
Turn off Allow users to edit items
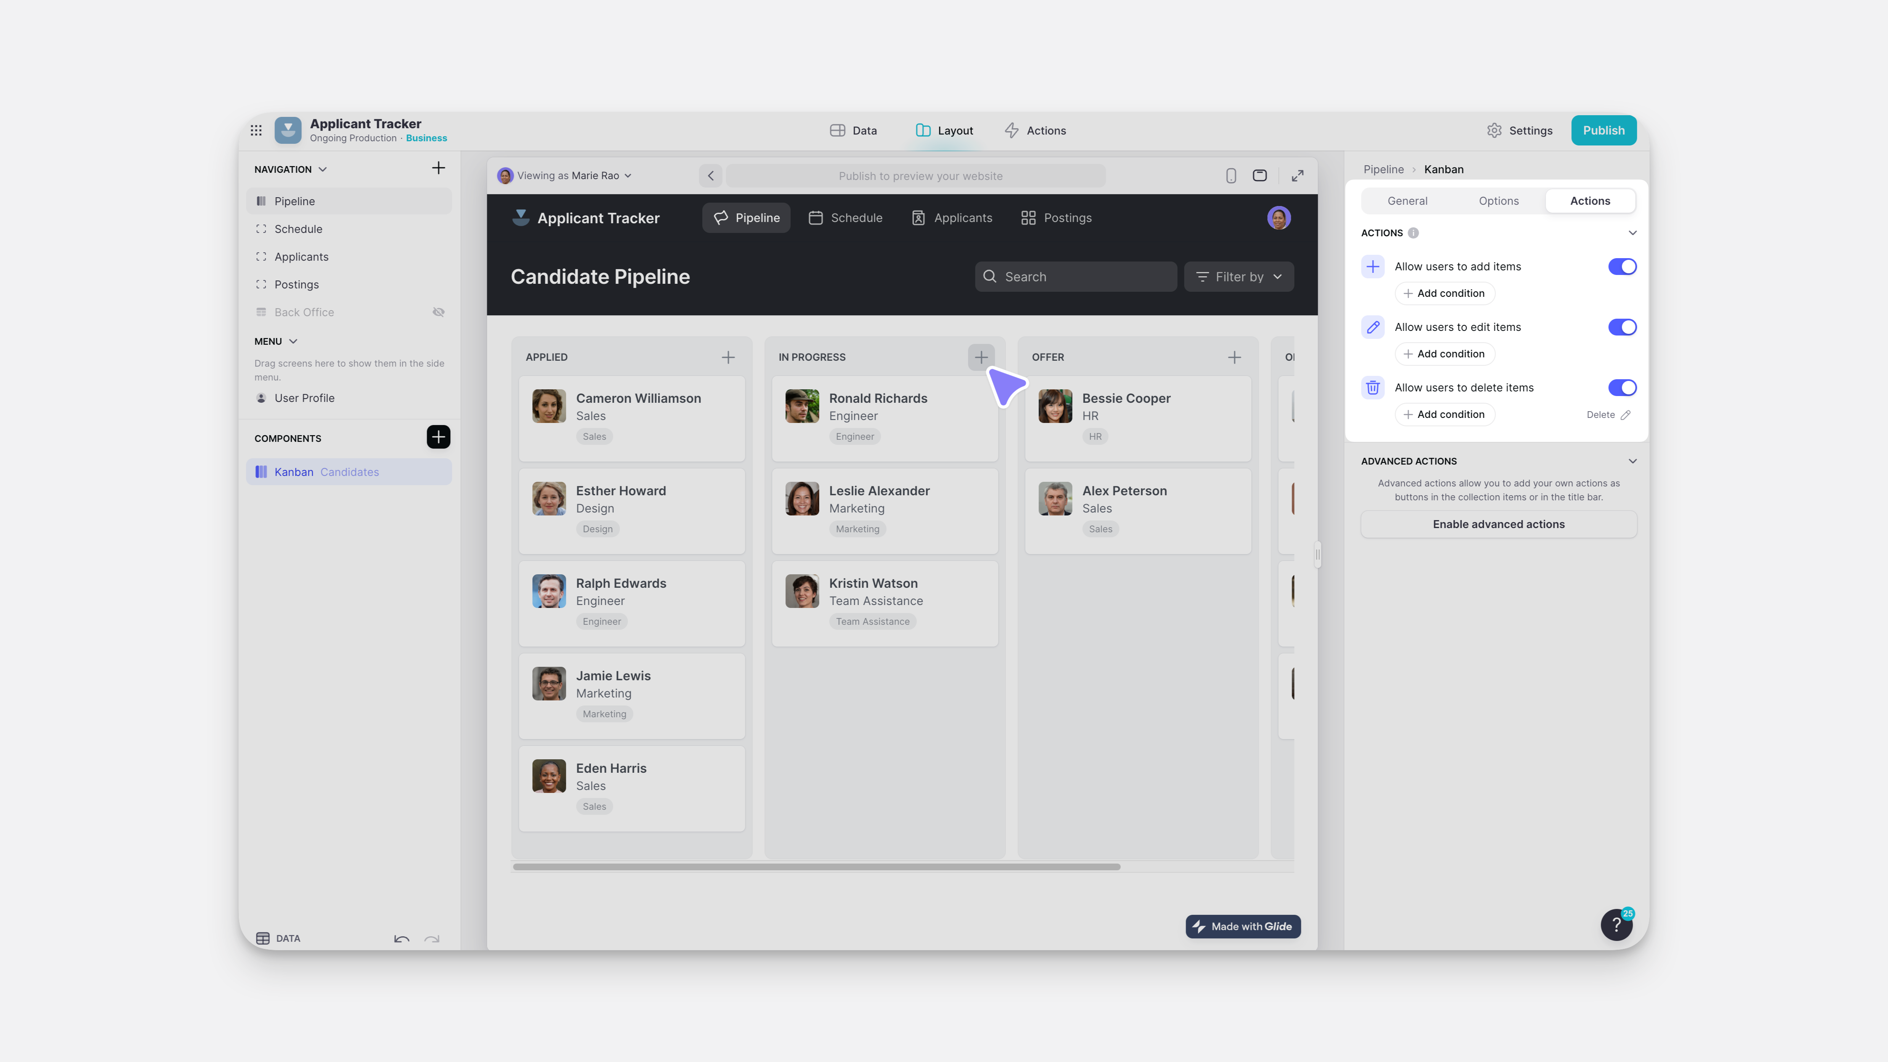click(x=1622, y=328)
